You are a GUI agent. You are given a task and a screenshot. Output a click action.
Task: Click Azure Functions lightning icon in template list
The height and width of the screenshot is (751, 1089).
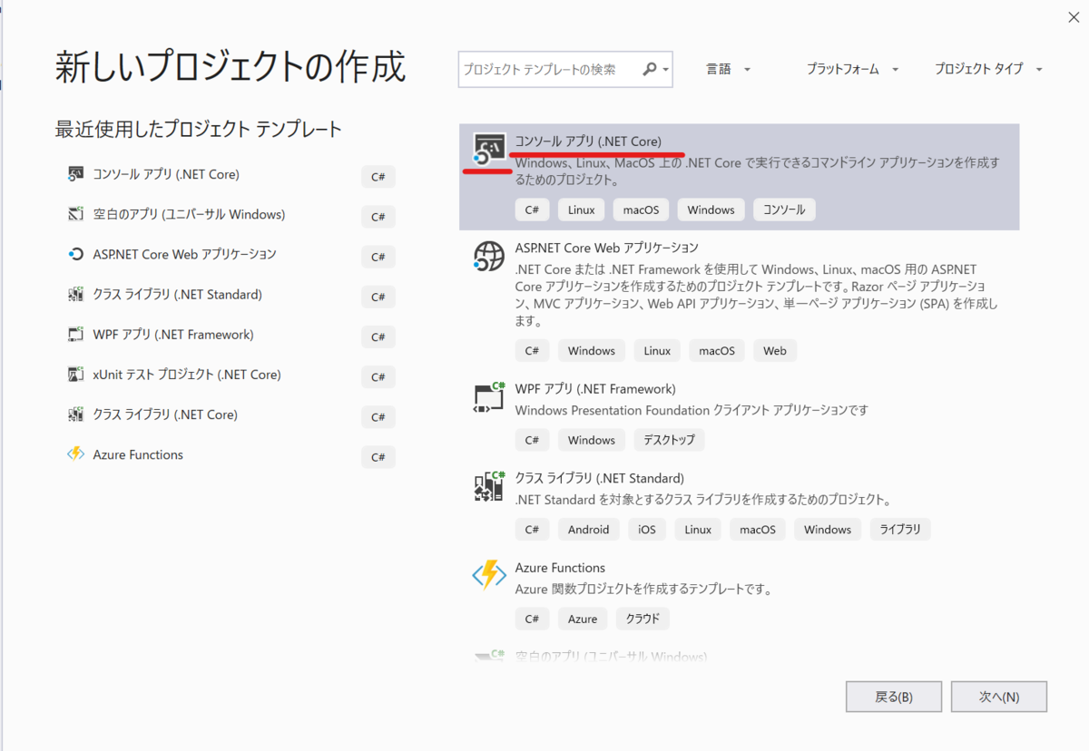(x=488, y=575)
